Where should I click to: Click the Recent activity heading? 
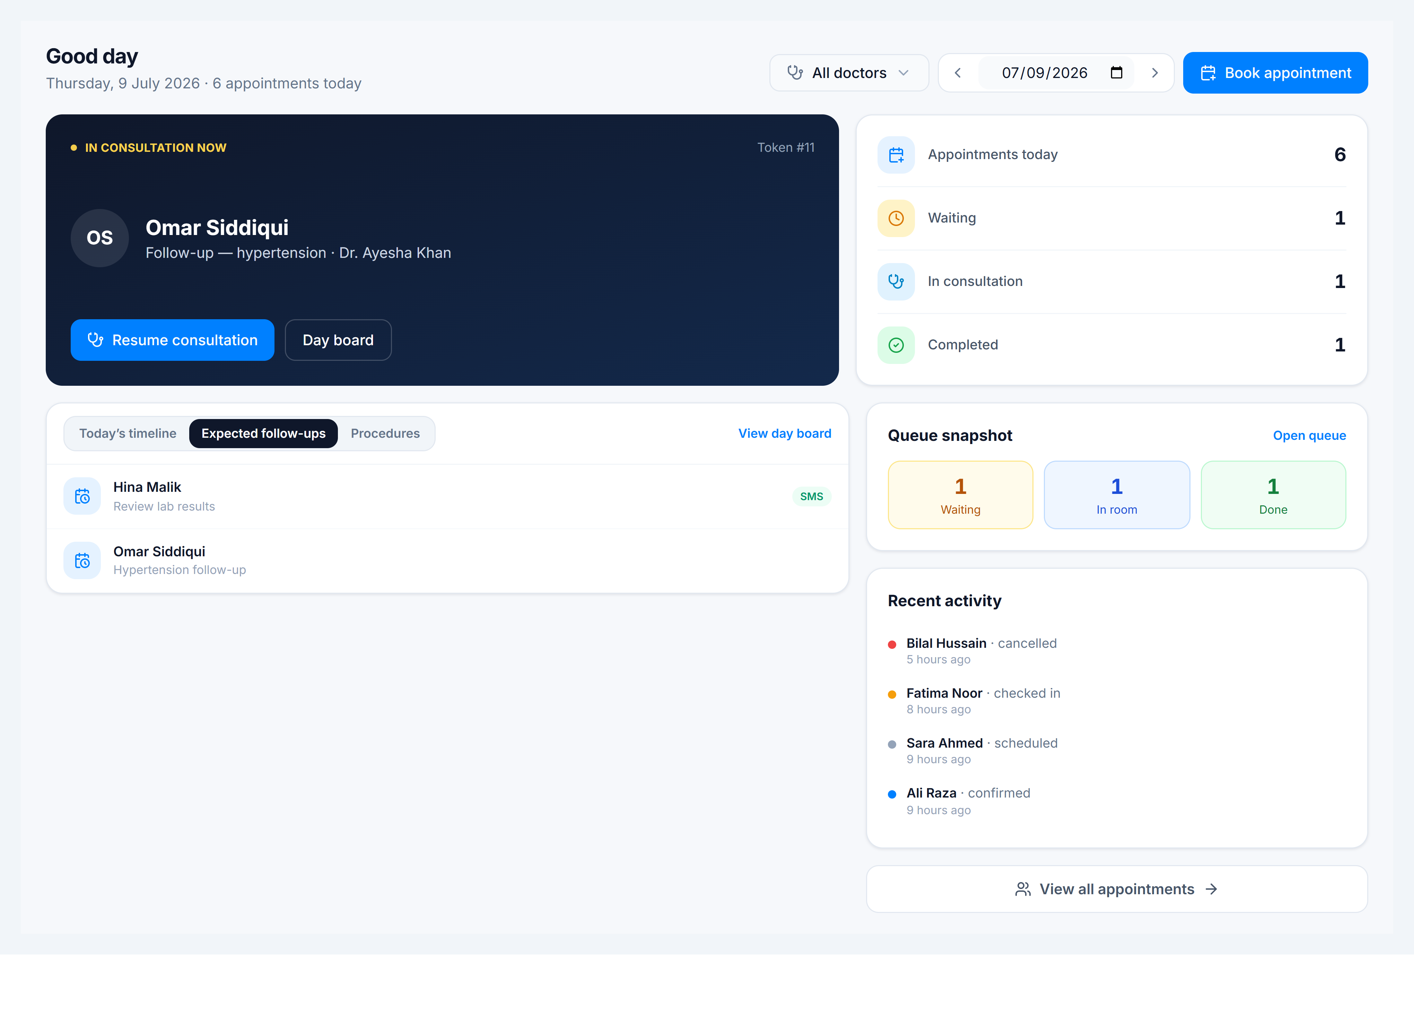[x=944, y=601]
